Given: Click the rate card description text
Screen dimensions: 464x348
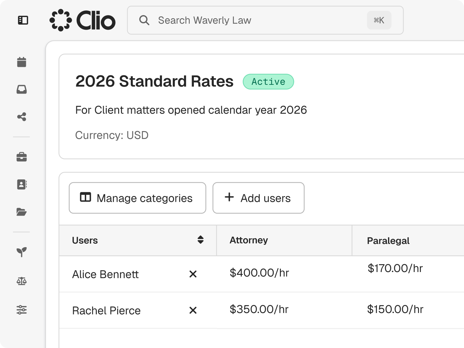Looking at the screenshot, I should pyautogui.click(x=191, y=110).
